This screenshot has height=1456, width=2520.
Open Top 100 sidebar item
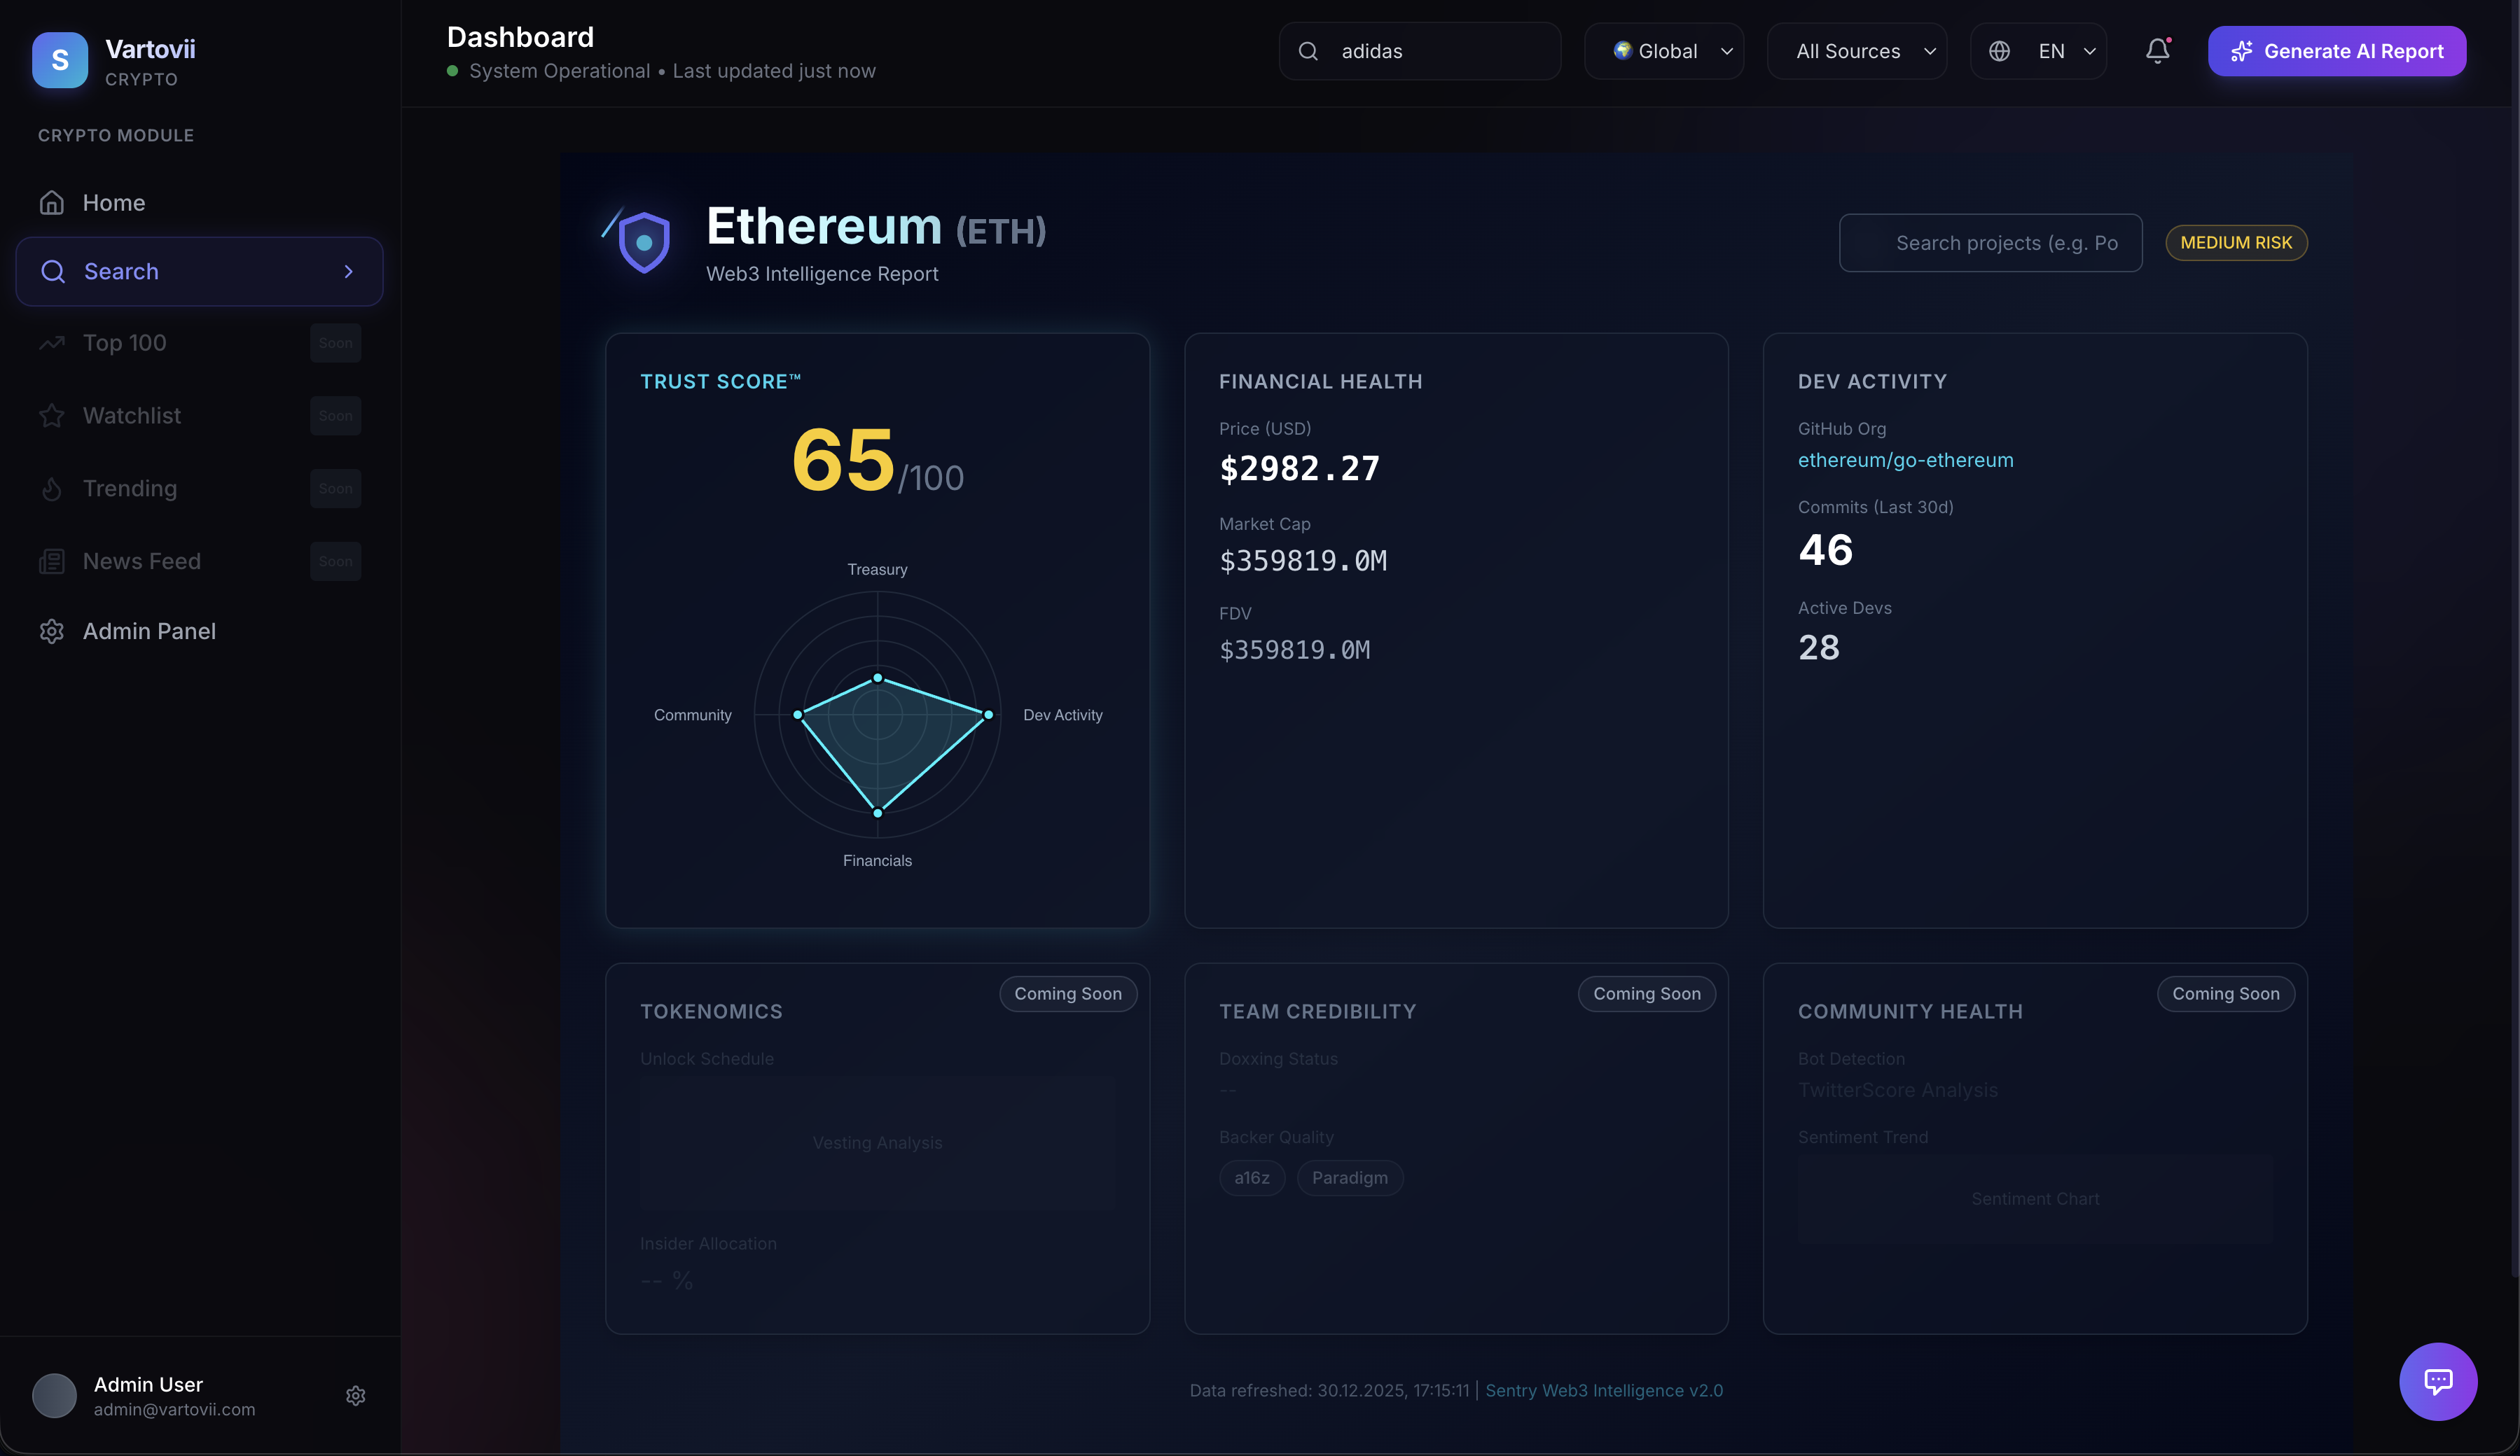point(125,343)
